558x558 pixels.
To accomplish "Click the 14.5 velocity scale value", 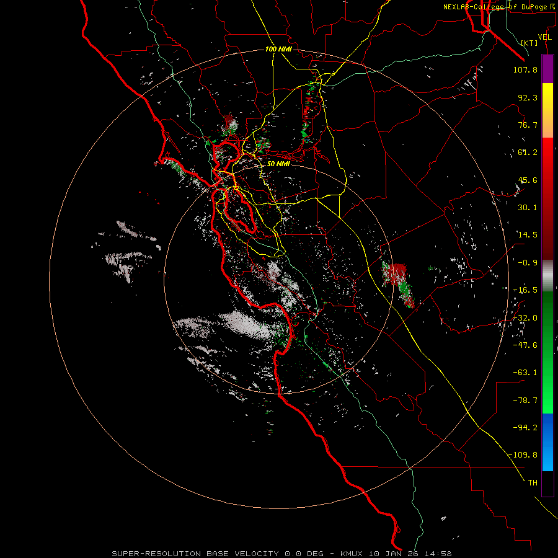I will [528, 235].
